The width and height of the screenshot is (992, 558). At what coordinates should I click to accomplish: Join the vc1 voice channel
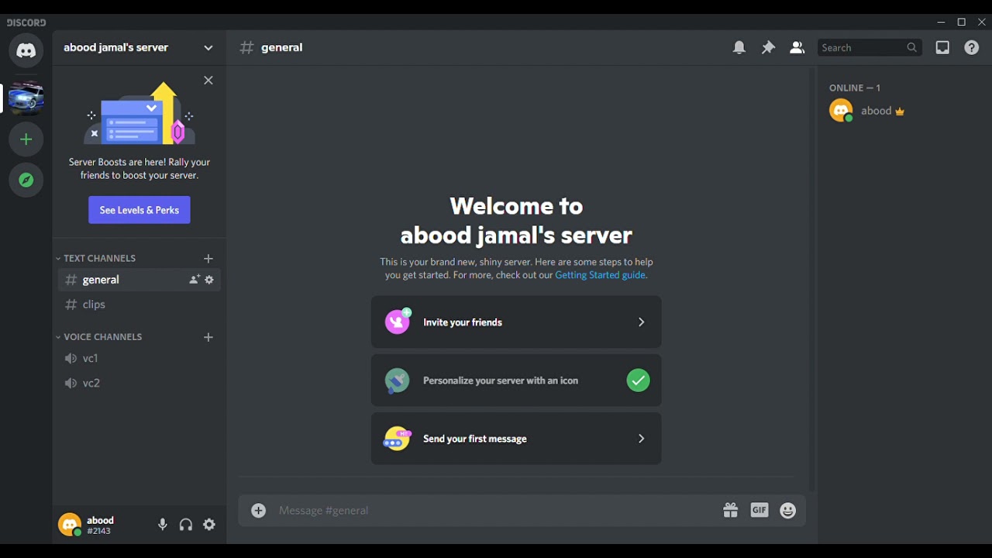click(139, 360)
